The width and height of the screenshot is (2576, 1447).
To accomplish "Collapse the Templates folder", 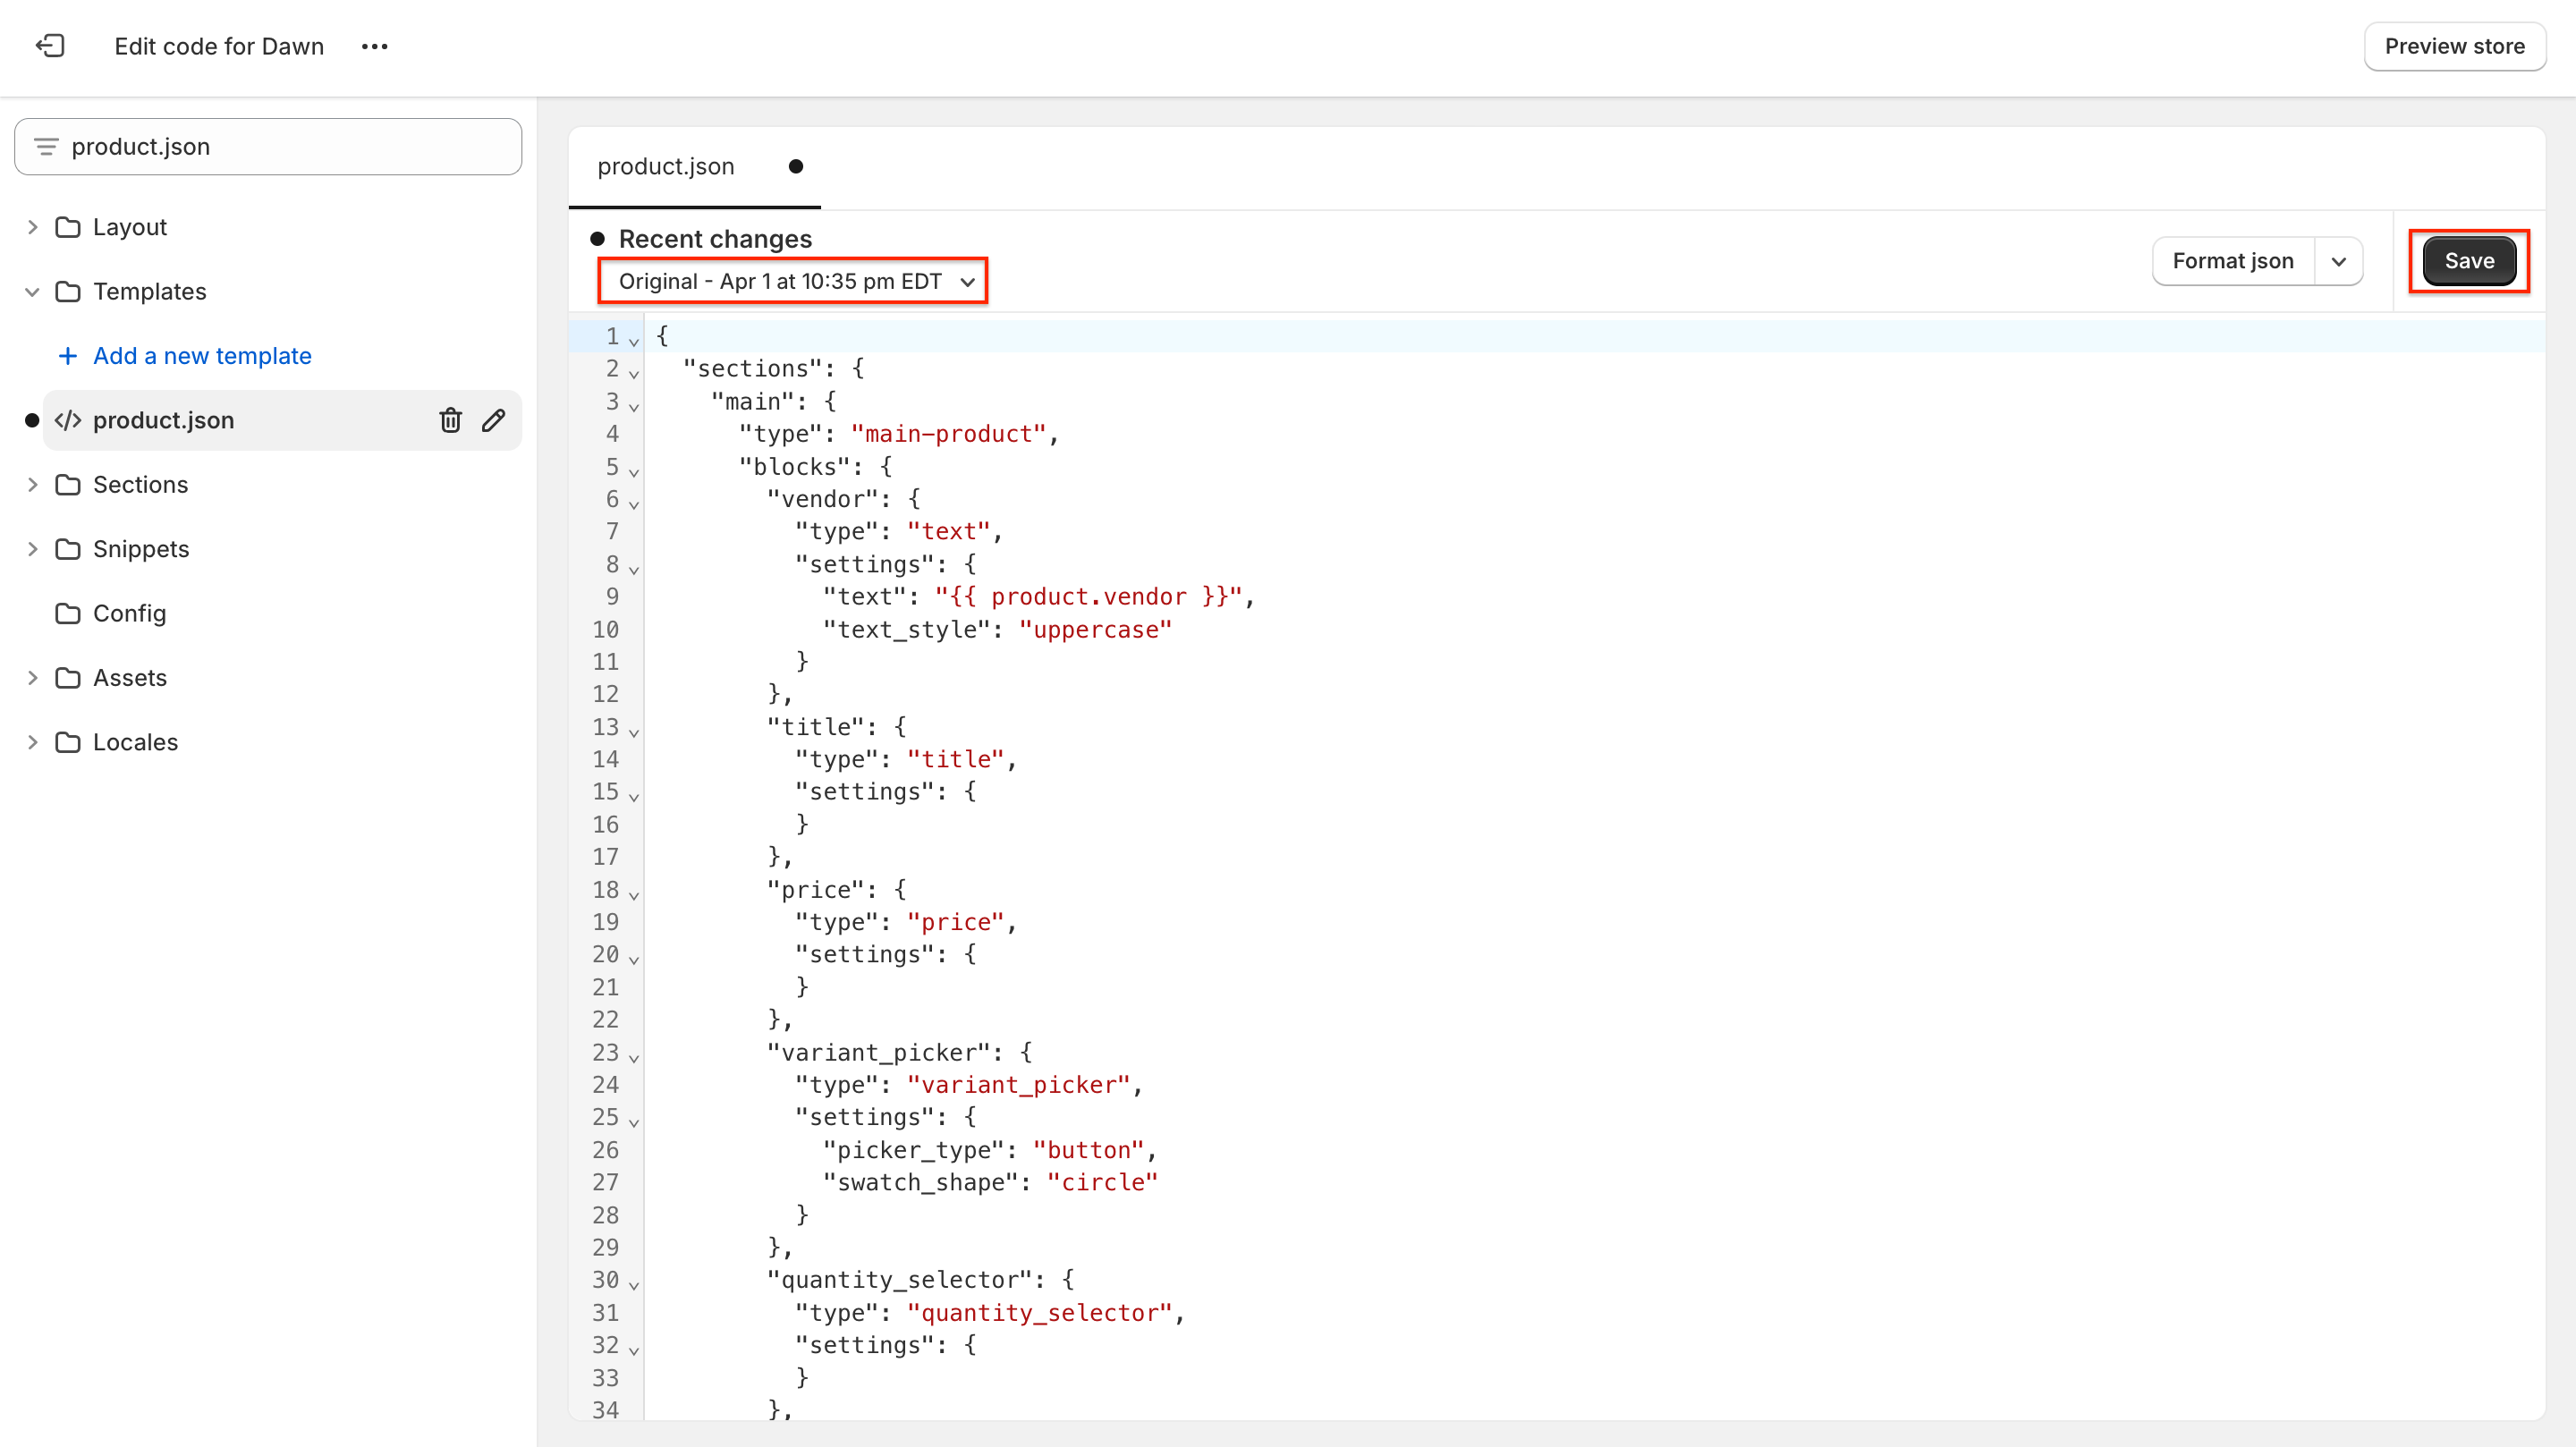I will pyautogui.click(x=32, y=291).
